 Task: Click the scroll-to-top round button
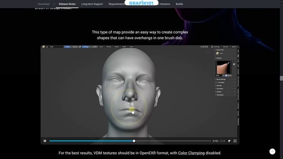click(272, 151)
